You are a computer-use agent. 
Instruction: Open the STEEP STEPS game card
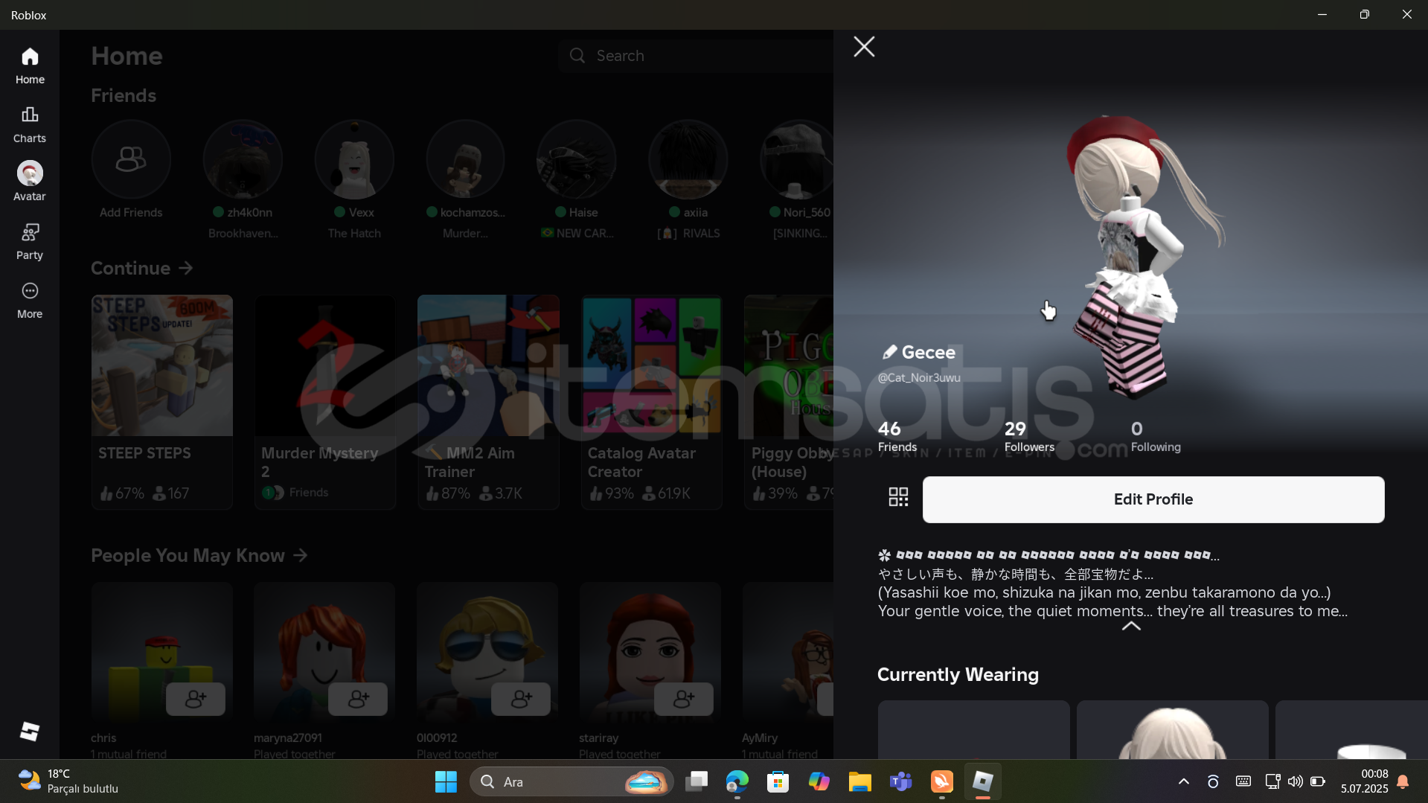click(x=162, y=402)
